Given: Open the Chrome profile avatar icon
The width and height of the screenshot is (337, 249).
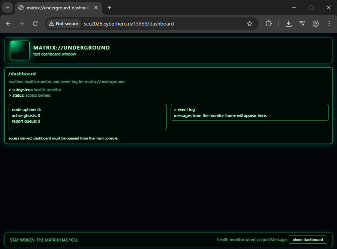Looking at the screenshot, I should tap(316, 24).
